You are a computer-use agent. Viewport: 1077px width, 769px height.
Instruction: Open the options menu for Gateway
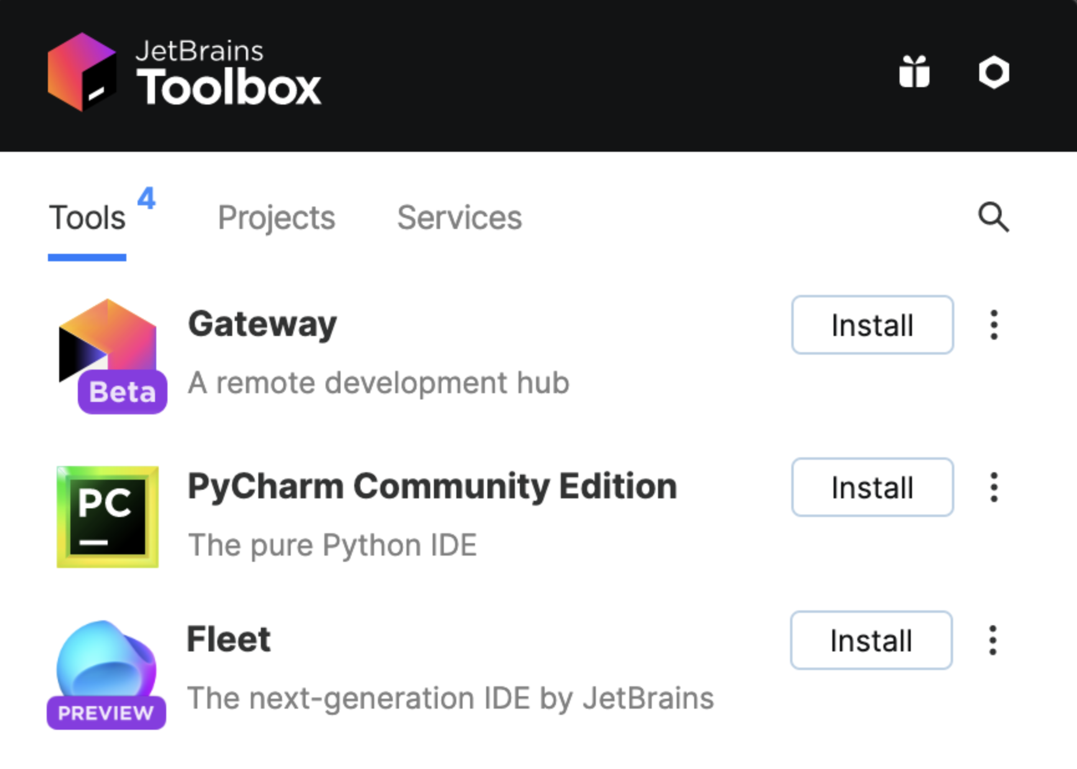pos(994,324)
